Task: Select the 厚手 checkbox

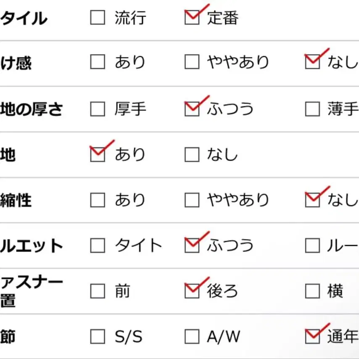Action: 98,109
